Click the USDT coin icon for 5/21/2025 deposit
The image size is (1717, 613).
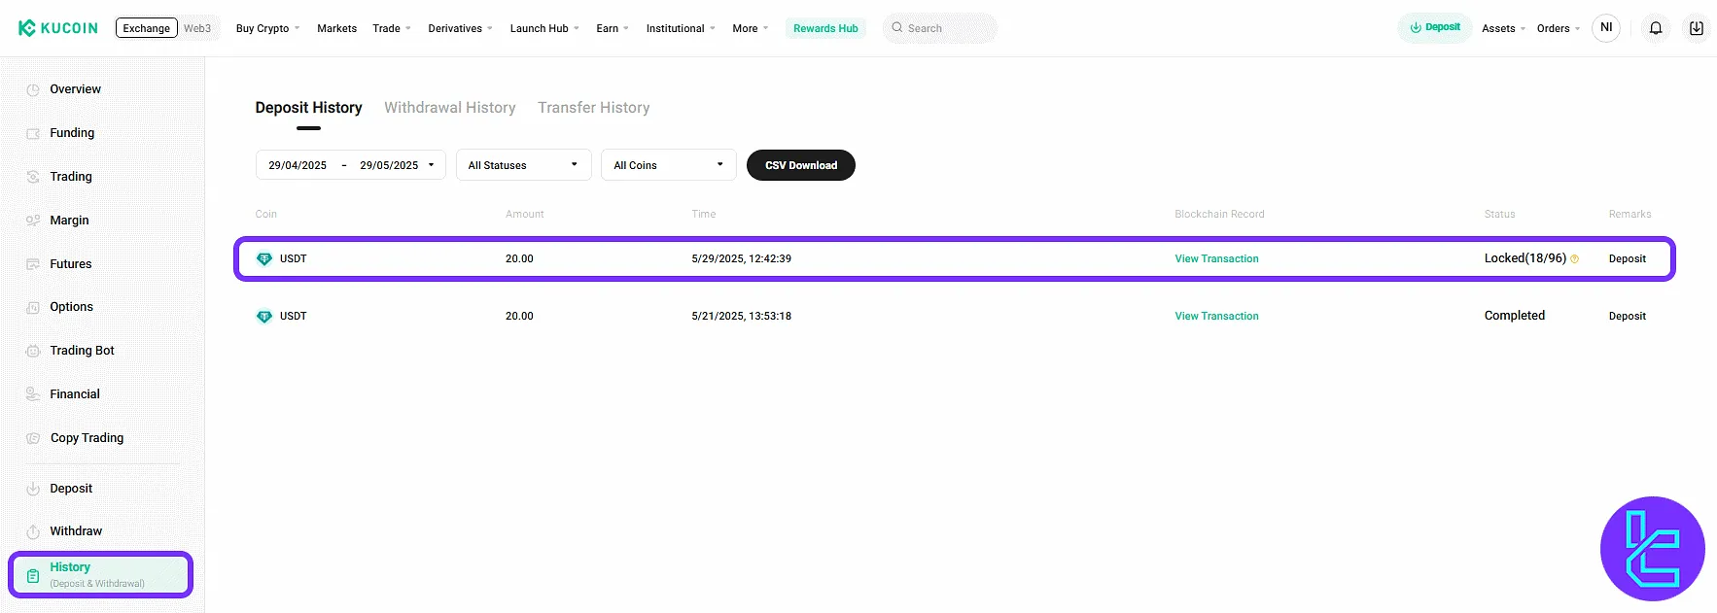click(x=263, y=316)
